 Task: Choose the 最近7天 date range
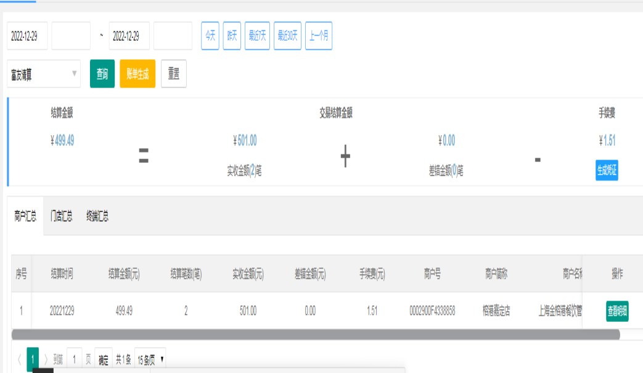click(x=257, y=36)
